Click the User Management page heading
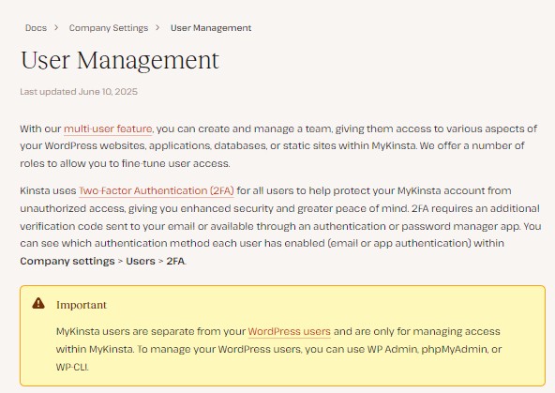This screenshot has width=555, height=393. [120, 60]
